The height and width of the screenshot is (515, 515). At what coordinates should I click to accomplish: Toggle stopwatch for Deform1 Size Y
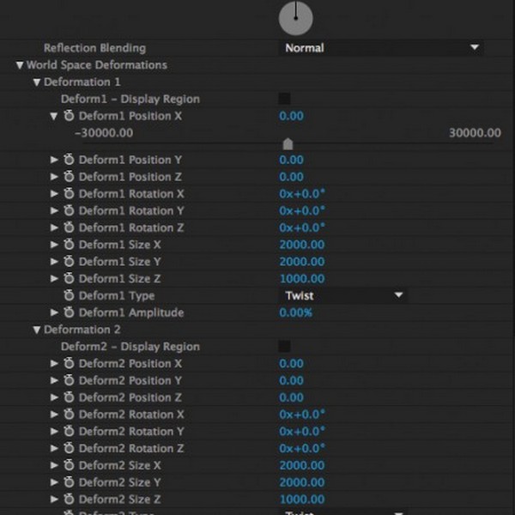(x=69, y=262)
